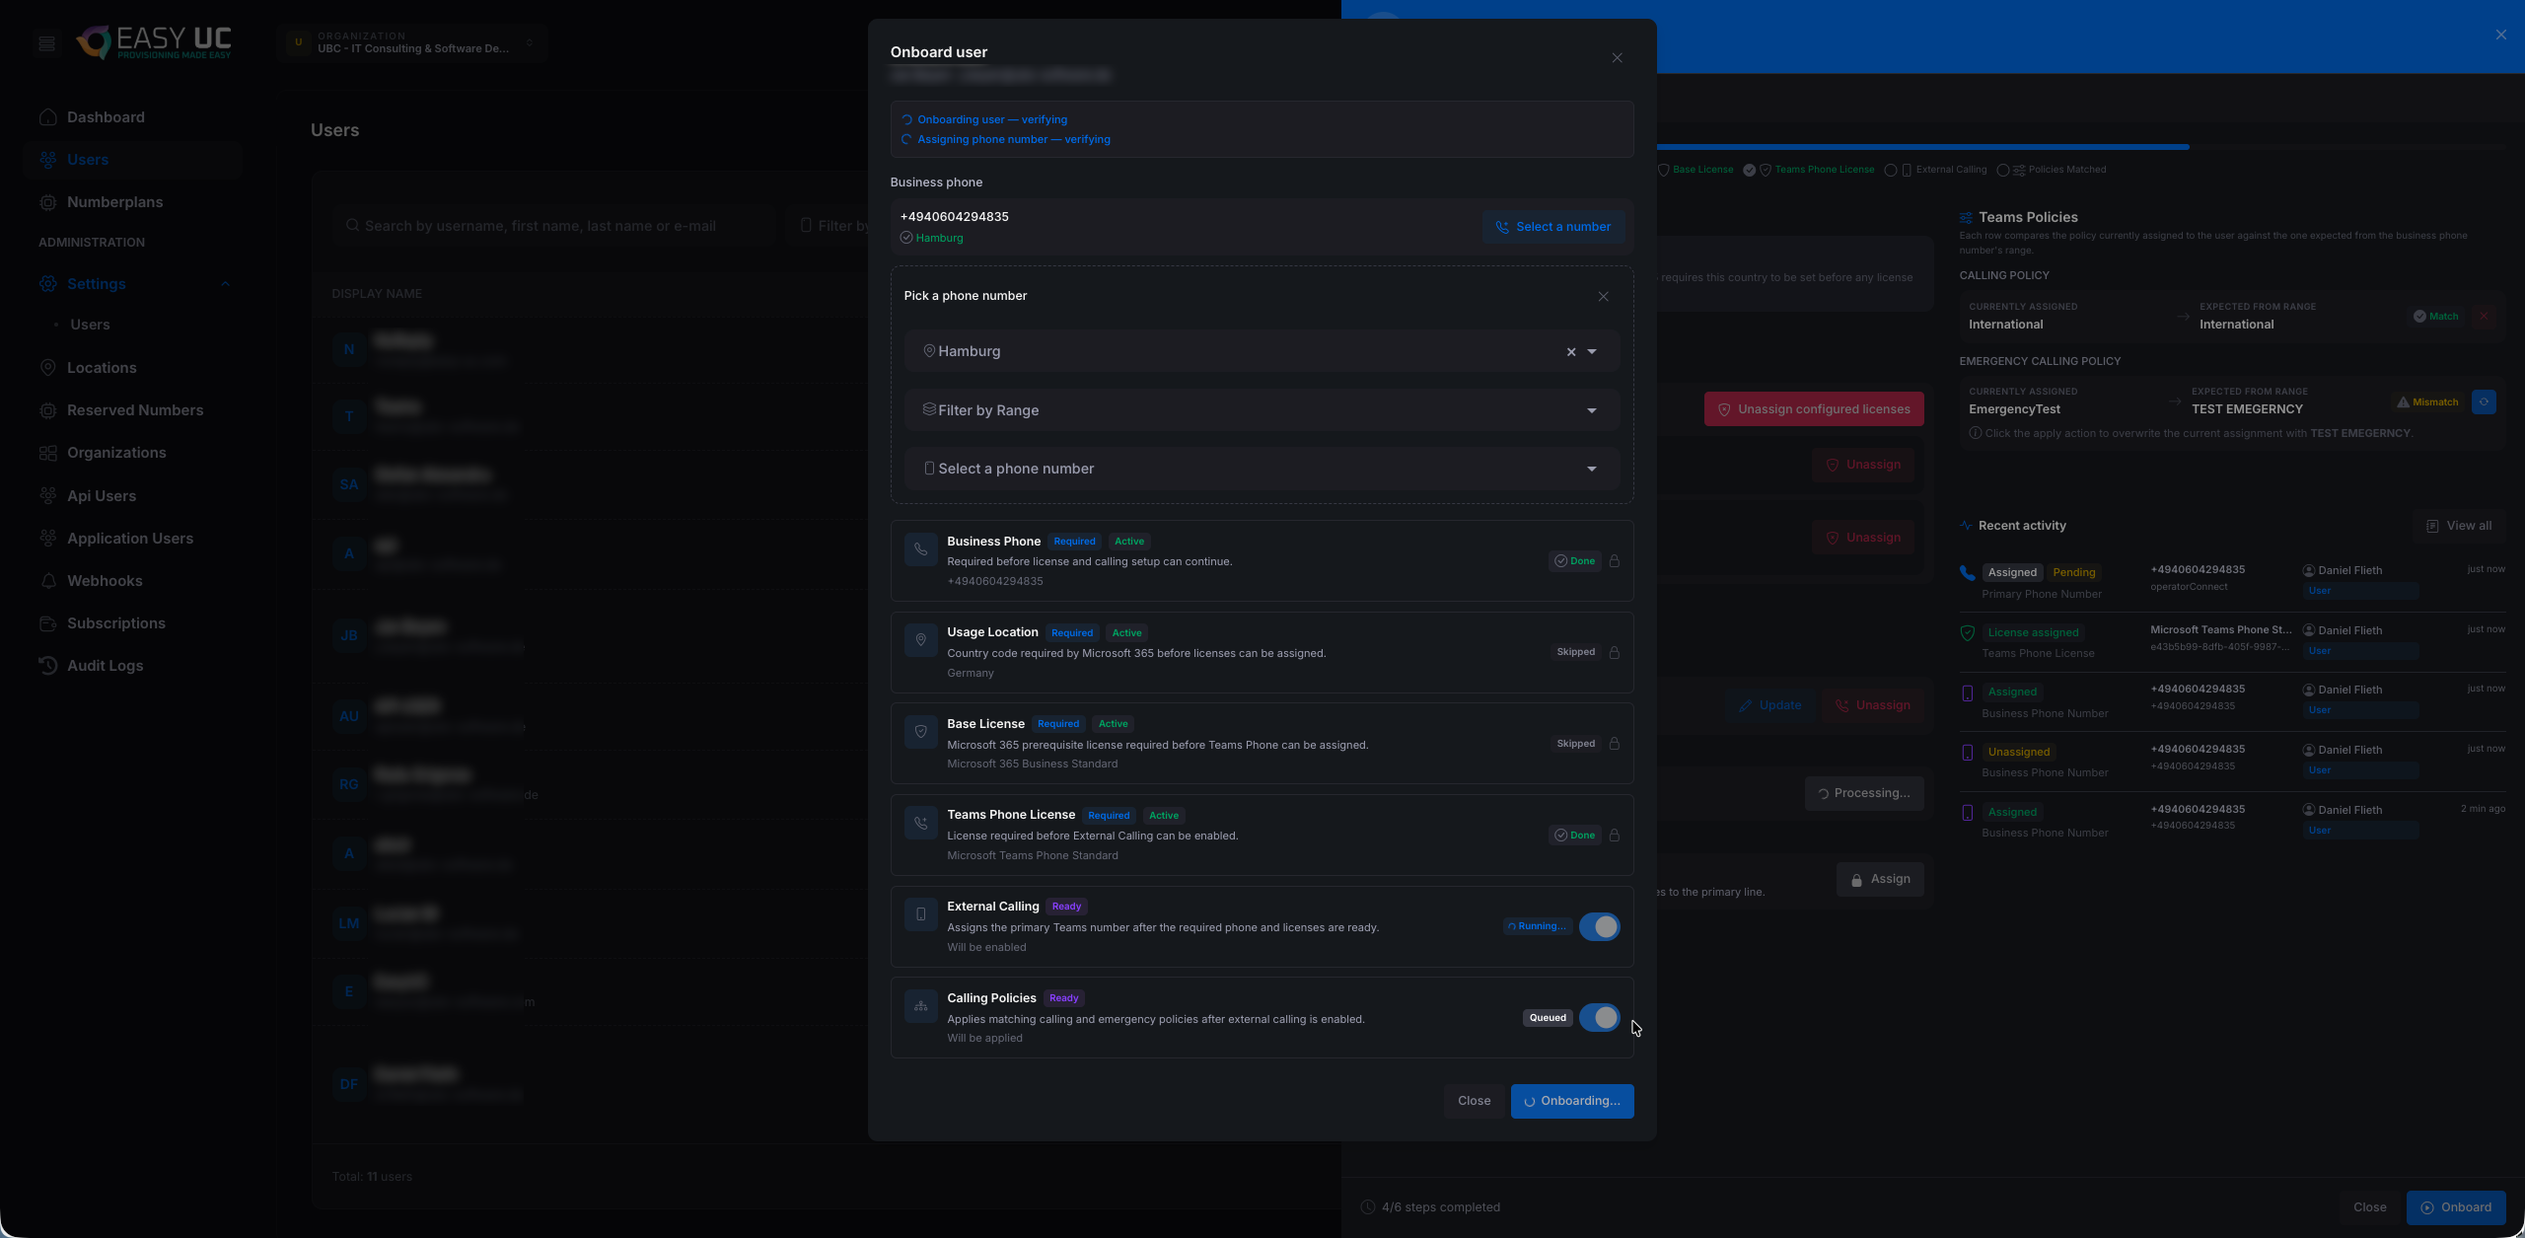Click the Webhooks bell icon in the sidebar
2525x1238 pixels.
(x=47, y=581)
